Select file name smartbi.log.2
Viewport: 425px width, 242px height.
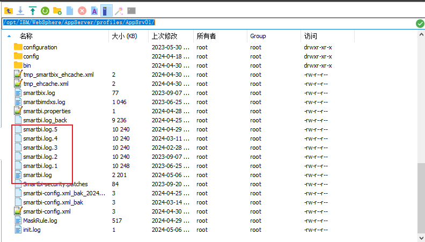tap(40, 157)
